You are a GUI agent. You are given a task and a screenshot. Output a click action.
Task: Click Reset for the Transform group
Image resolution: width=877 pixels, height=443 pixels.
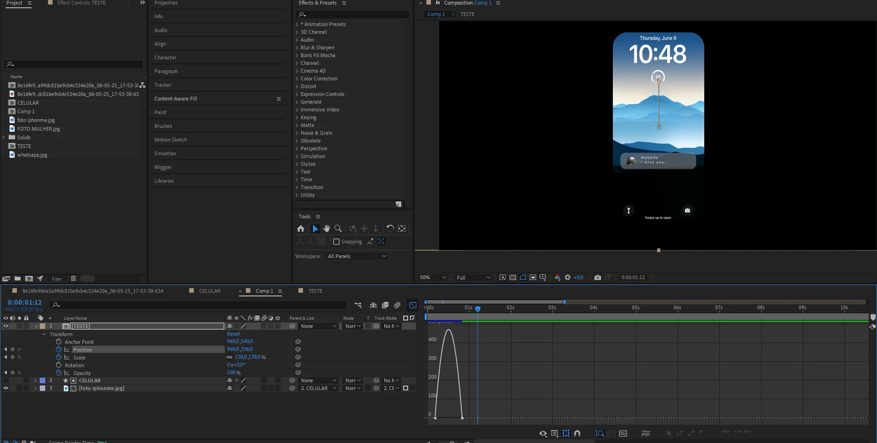point(233,334)
